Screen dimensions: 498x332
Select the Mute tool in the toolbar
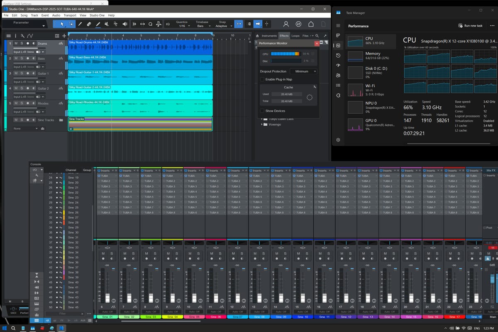(x=107, y=24)
